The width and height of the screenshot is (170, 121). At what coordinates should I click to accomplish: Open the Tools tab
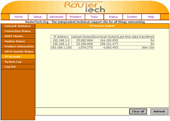pos(94,17)
